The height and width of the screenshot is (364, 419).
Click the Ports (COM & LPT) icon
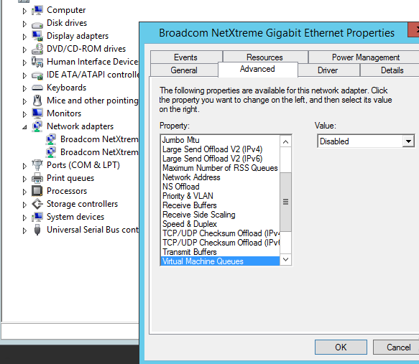tap(37, 165)
